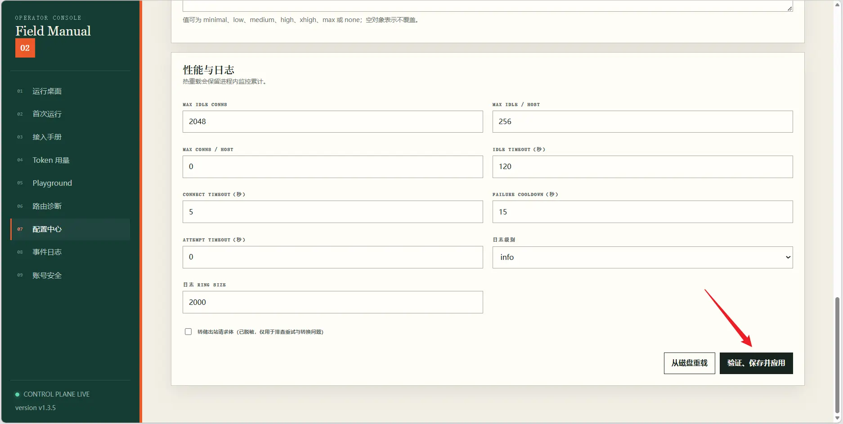Open the 日志级别 info dropdown
843x424 pixels.
(x=642, y=257)
